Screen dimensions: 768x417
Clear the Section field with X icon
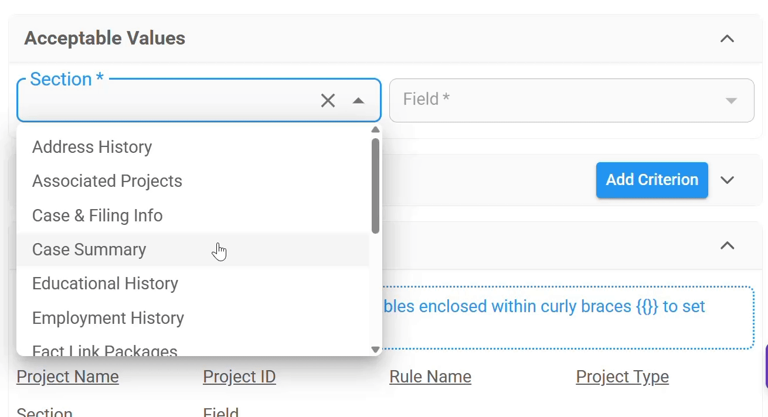coord(328,101)
